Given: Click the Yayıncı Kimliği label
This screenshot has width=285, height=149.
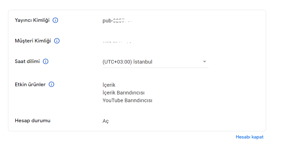Looking at the screenshot, I should coord(32,20).
